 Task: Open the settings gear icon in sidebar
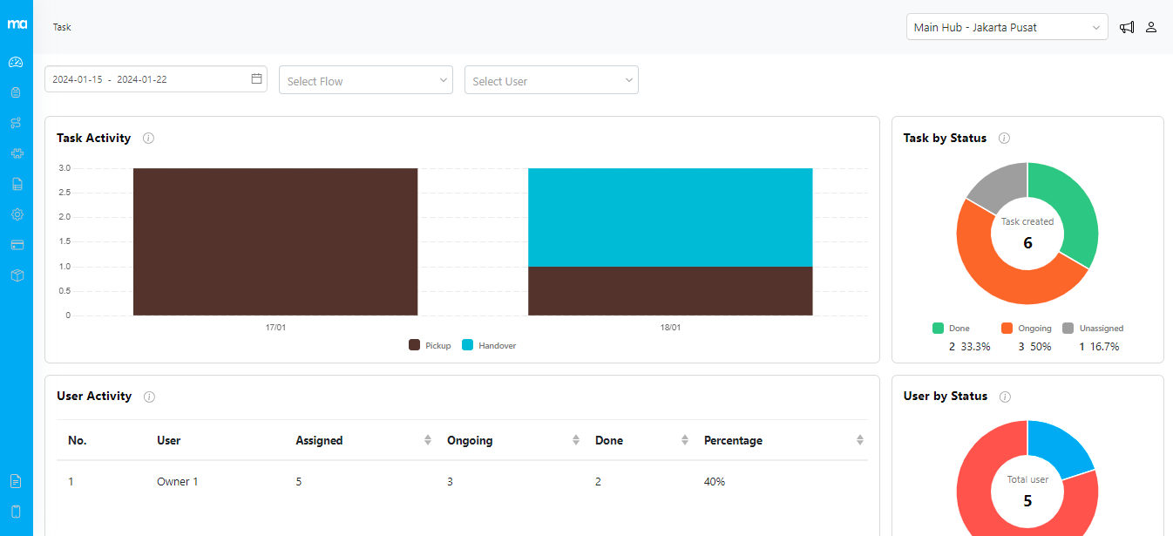[x=17, y=214]
